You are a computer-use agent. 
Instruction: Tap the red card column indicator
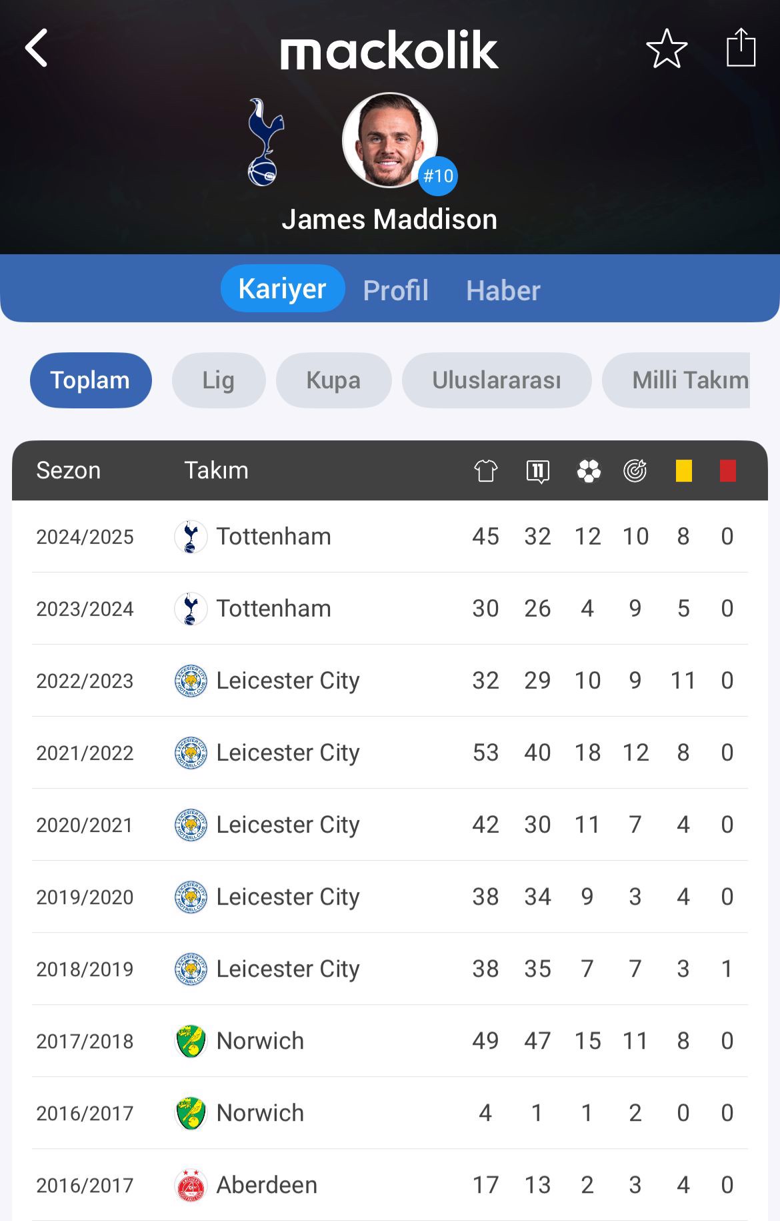pyautogui.click(x=727, y=470)
